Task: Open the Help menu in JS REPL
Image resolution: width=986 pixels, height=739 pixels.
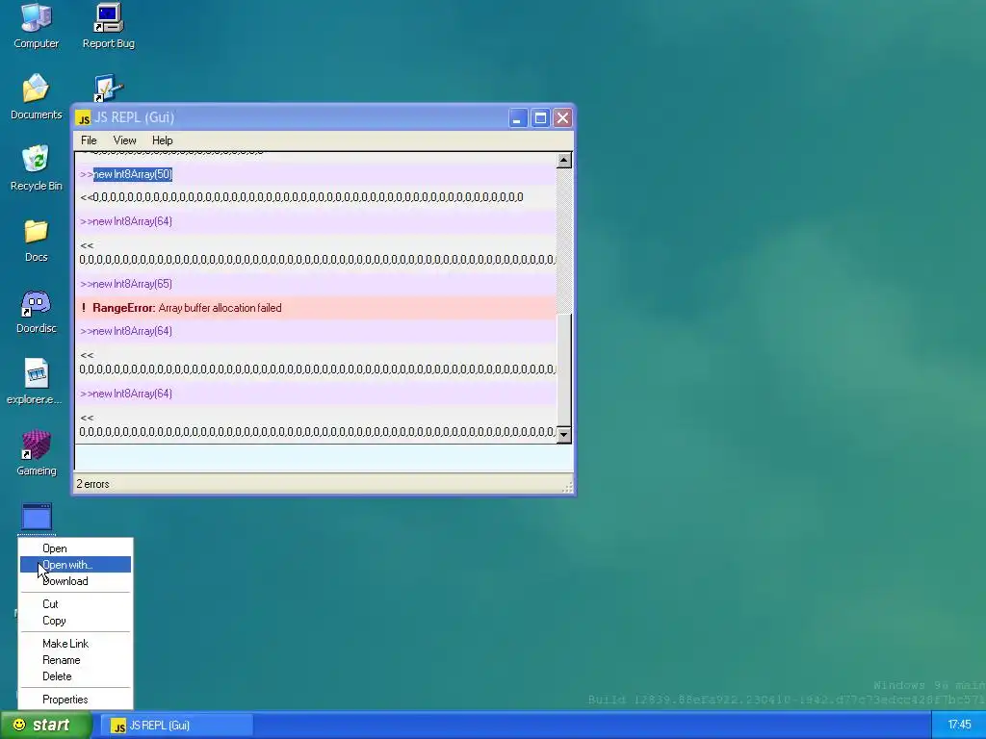Action: click(162, 140)
